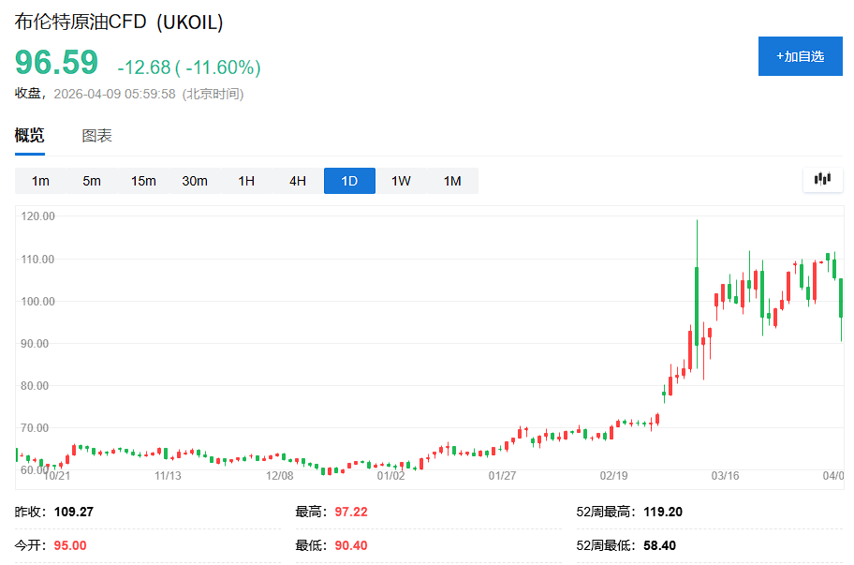Click the 120.00 y-axis label

[37, 216]
